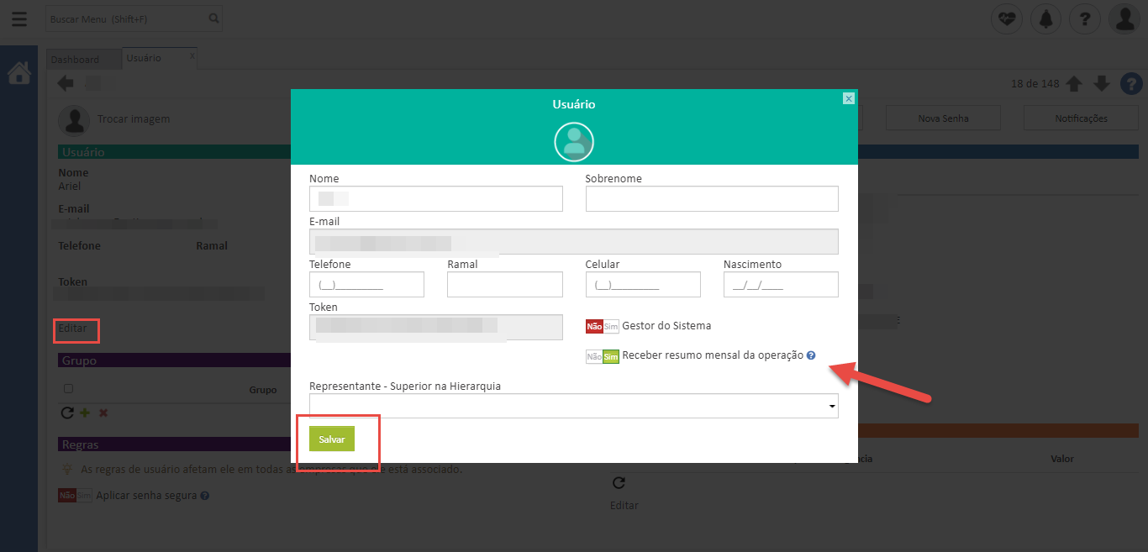The height and width of the screenshot is (552, 1148).
Task: Open the hamburger main menu
Action: tap(18, 18)
